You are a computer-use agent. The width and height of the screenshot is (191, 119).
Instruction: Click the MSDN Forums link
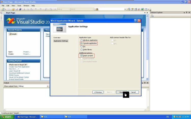tap(14, 75)
